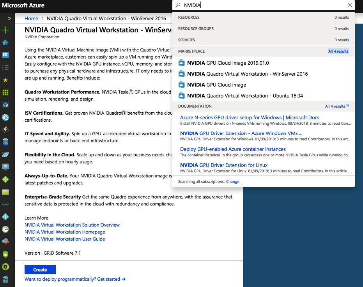
Task: Select the Resource Groups results header
Action: (264, 29)
